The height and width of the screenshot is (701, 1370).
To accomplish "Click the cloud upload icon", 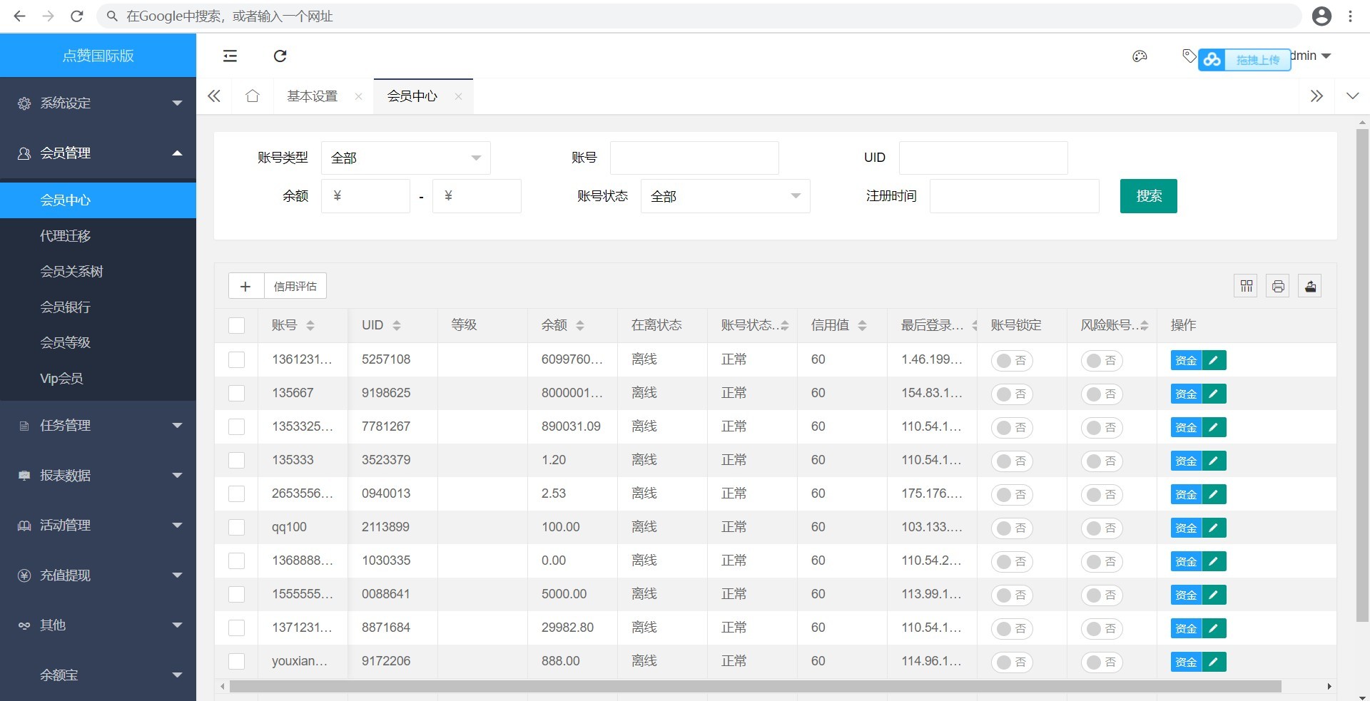I will click(1212, 60).
